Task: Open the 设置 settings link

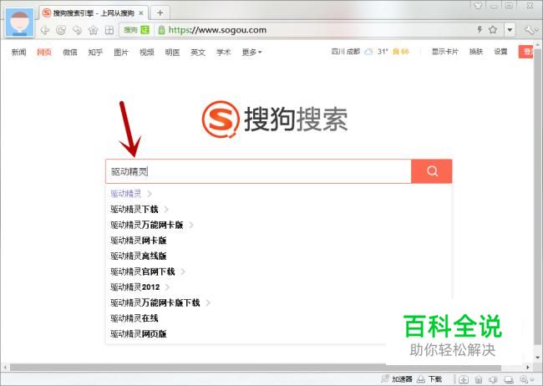Action: (x=500, y=52)
